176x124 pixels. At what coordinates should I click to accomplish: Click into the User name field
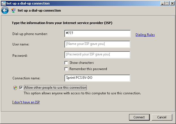point(97,44)
